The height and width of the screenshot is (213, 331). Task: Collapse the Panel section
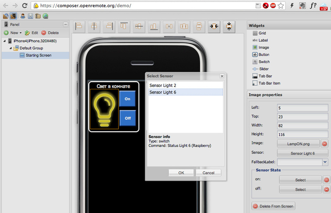pos(65,24)
